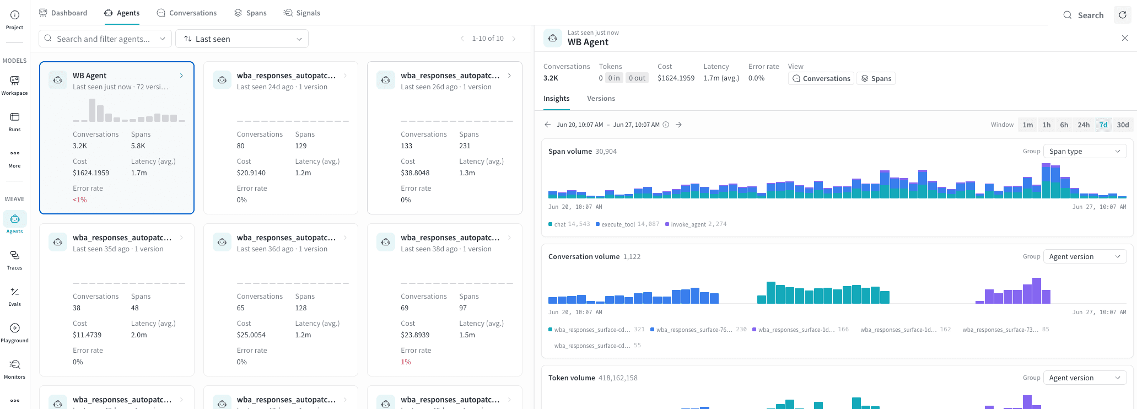The width and height of the screenshot is (1137, 409).
Task: Select the Agents sidebar icon
Action: pyautogui.click(x=15, y=223)
